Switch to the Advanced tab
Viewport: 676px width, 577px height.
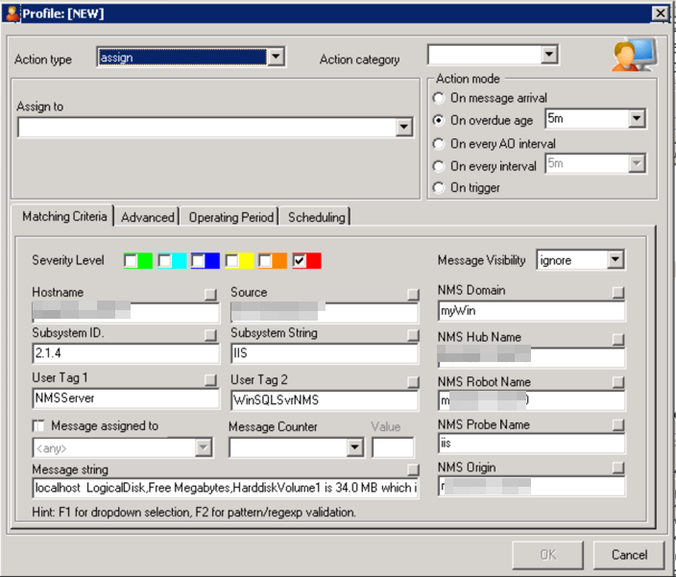[x=148, y=218]
